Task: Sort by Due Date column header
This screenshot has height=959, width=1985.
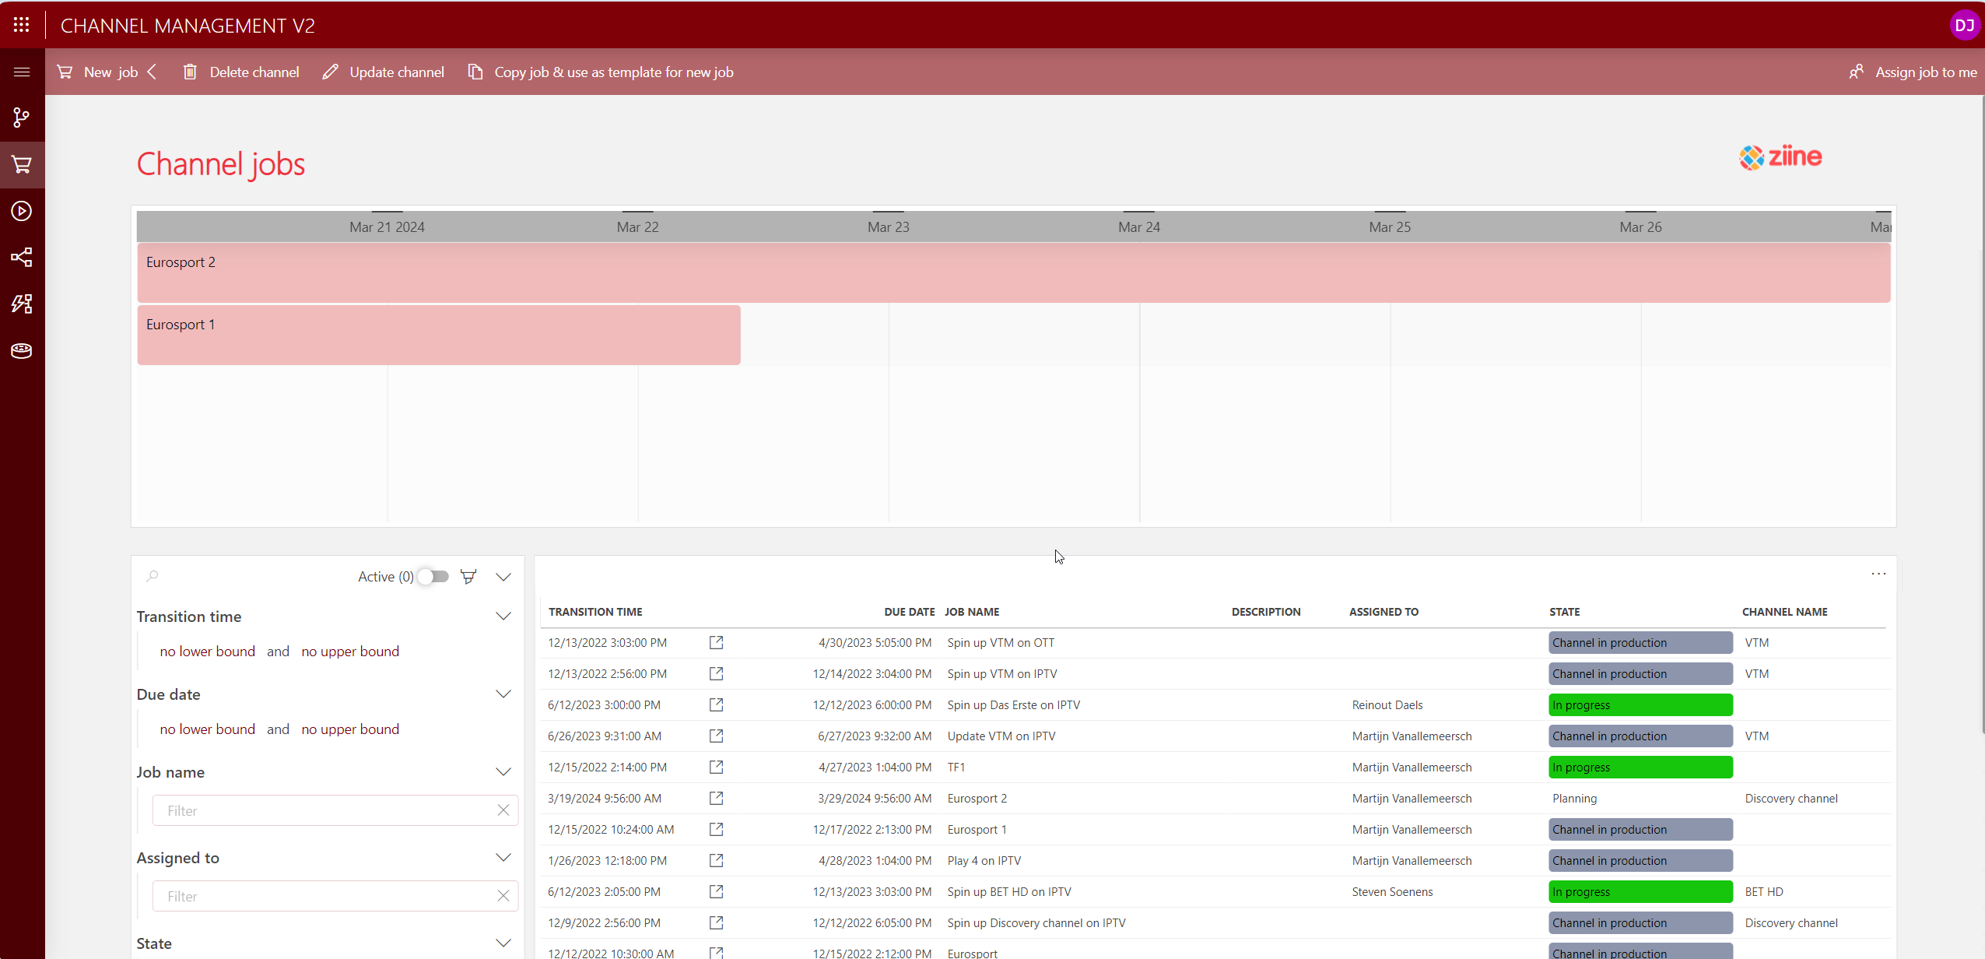Action: [x=909, y=612]
